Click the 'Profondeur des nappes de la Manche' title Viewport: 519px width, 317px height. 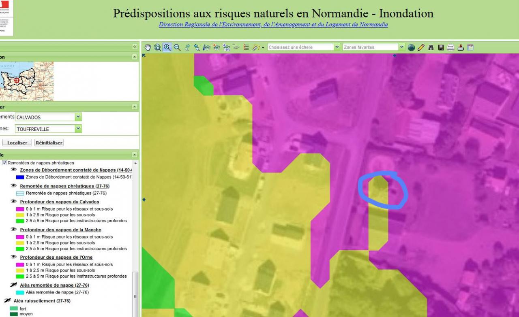(61, 230)
